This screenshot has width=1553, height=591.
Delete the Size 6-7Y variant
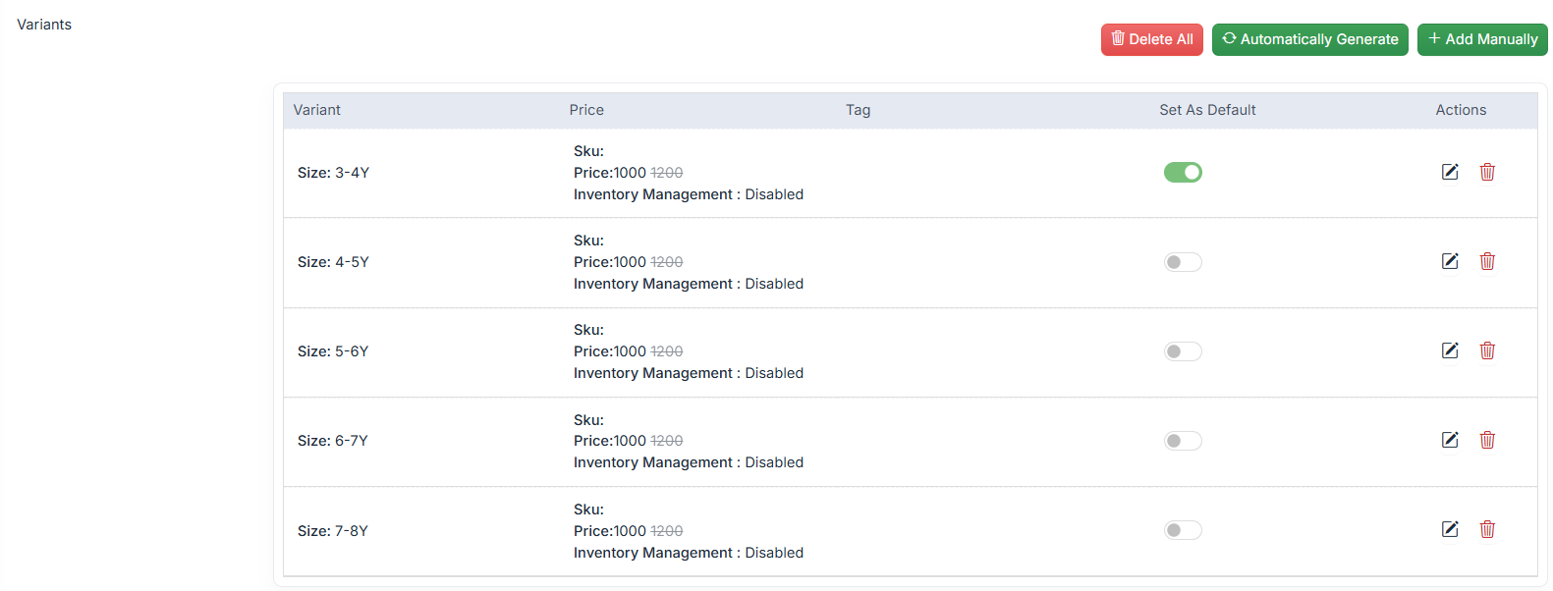click(x=1487, y=440)
